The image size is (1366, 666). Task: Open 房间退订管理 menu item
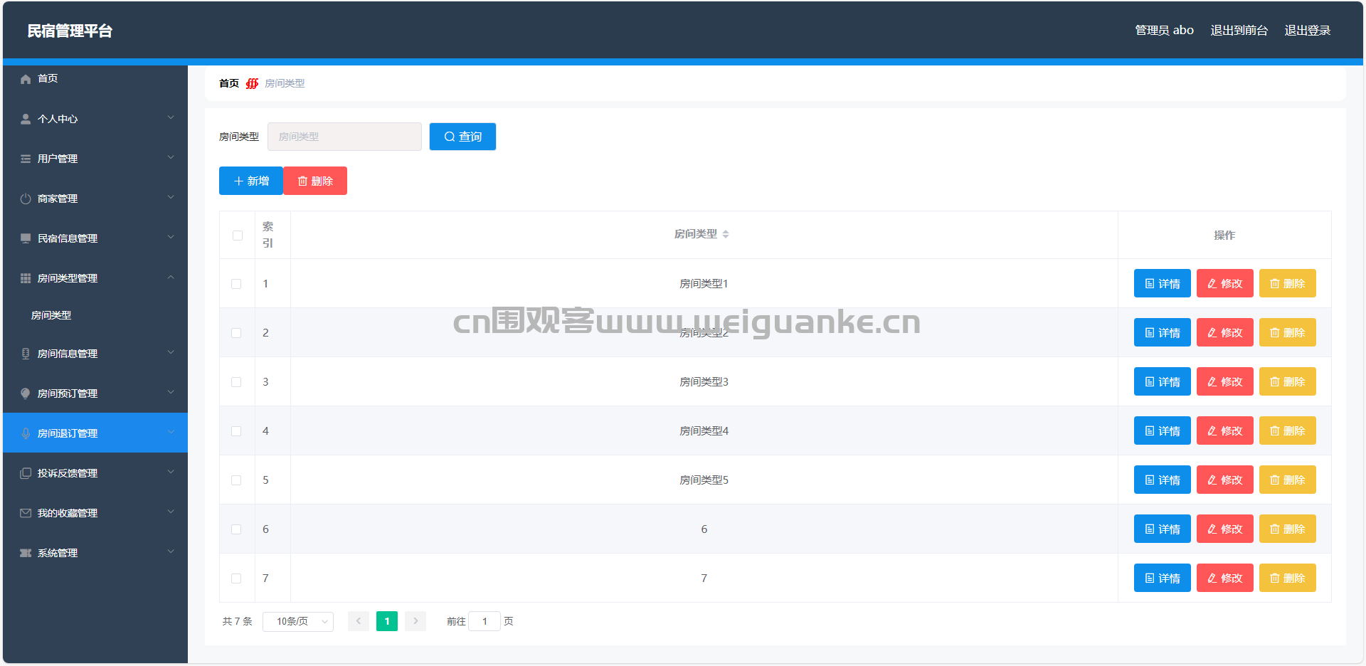click(x=95, y=433)
